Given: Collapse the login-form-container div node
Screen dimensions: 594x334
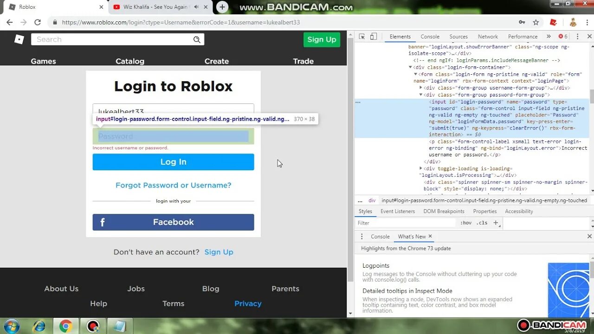Looking at the screenshot, I should [x=410, y=67].
